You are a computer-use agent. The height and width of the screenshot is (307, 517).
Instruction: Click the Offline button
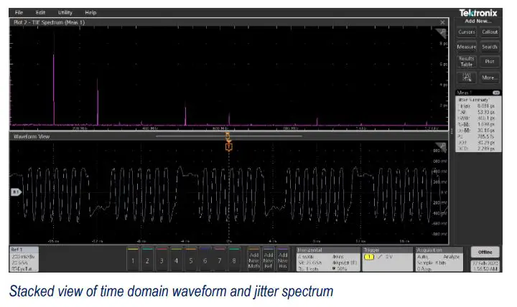[485, 252]
